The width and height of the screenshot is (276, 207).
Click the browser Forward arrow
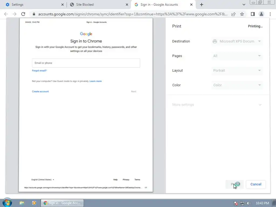click(15, 14)
